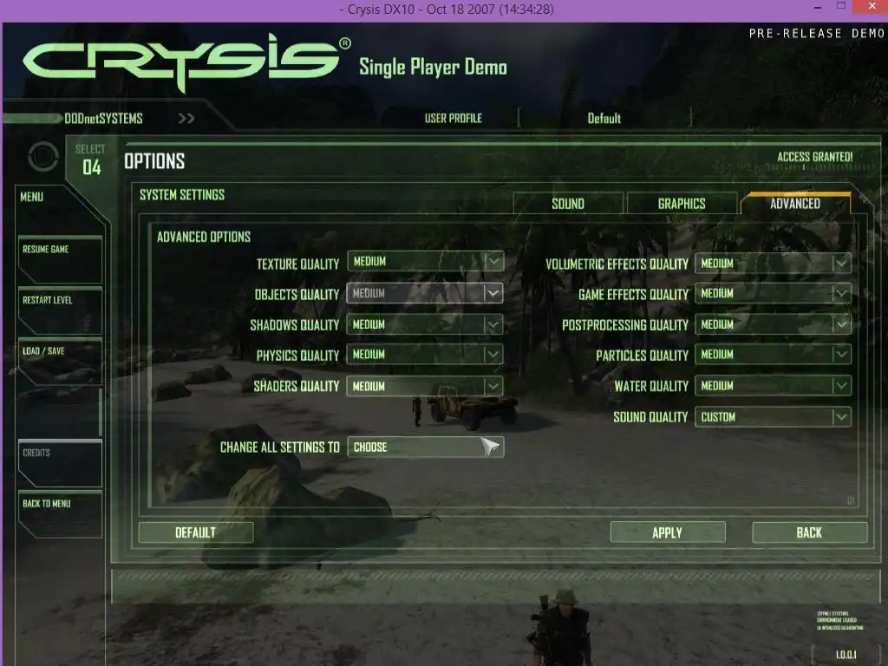Click the Apply button
The height and width of the screenshot is (666, 888).
pos(668,532)
